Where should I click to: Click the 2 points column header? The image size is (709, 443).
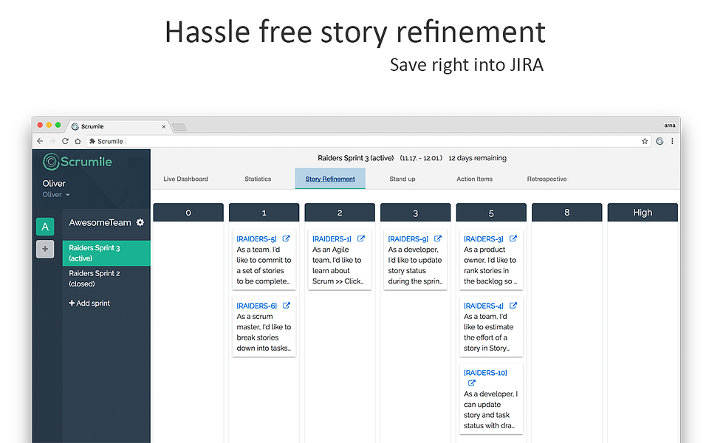(340, 213)
